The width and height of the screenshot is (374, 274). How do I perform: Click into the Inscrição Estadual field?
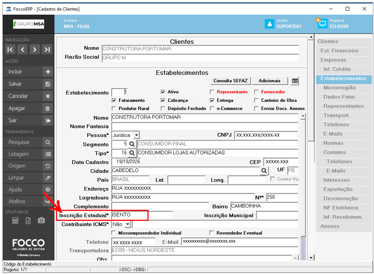tap(142, 215)
